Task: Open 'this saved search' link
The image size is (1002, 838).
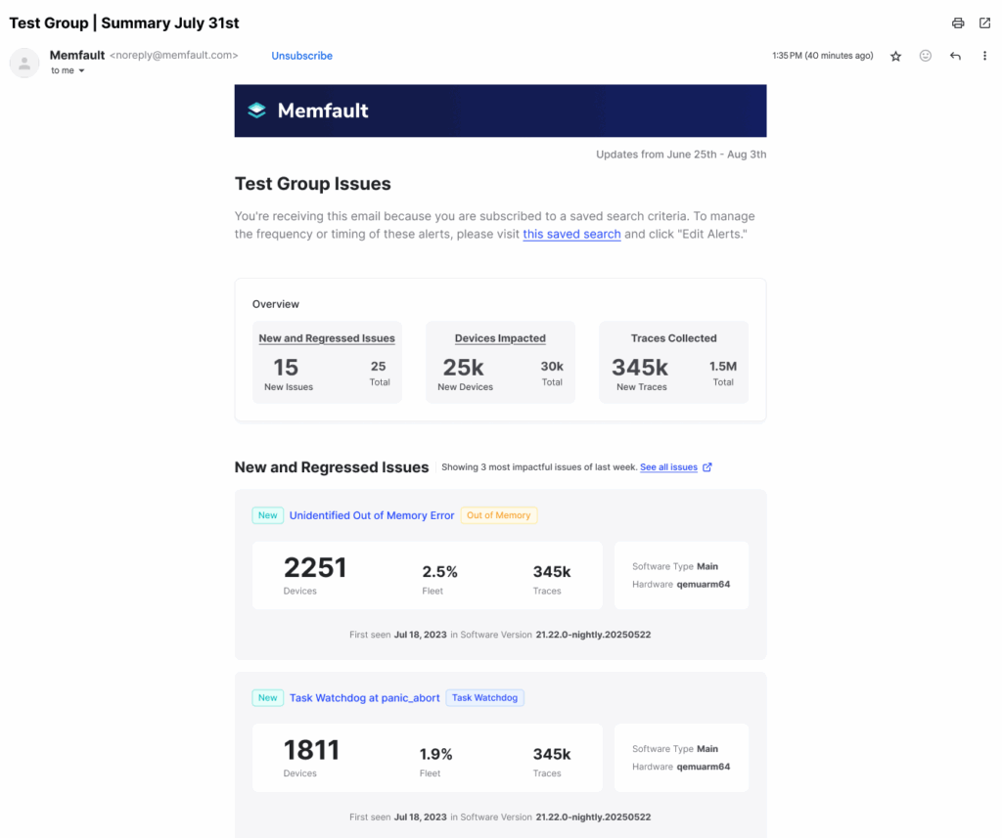Action: point(571,234)
